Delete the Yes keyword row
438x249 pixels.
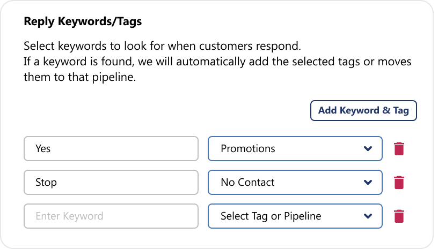399,149
